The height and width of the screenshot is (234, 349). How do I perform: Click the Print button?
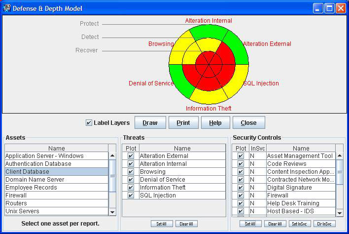[x=183, y=122]
